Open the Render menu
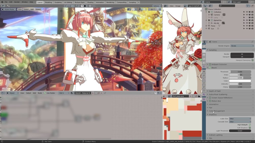Screen dimensions: 255x143 (17, 2)
